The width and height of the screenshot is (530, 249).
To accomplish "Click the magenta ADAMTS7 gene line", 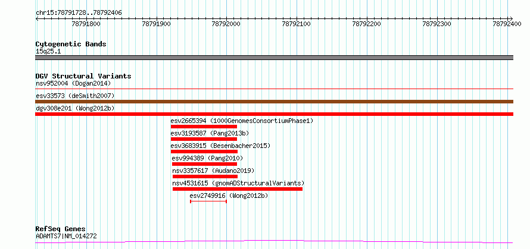I will pyautogui.click(x=274, y=242).
